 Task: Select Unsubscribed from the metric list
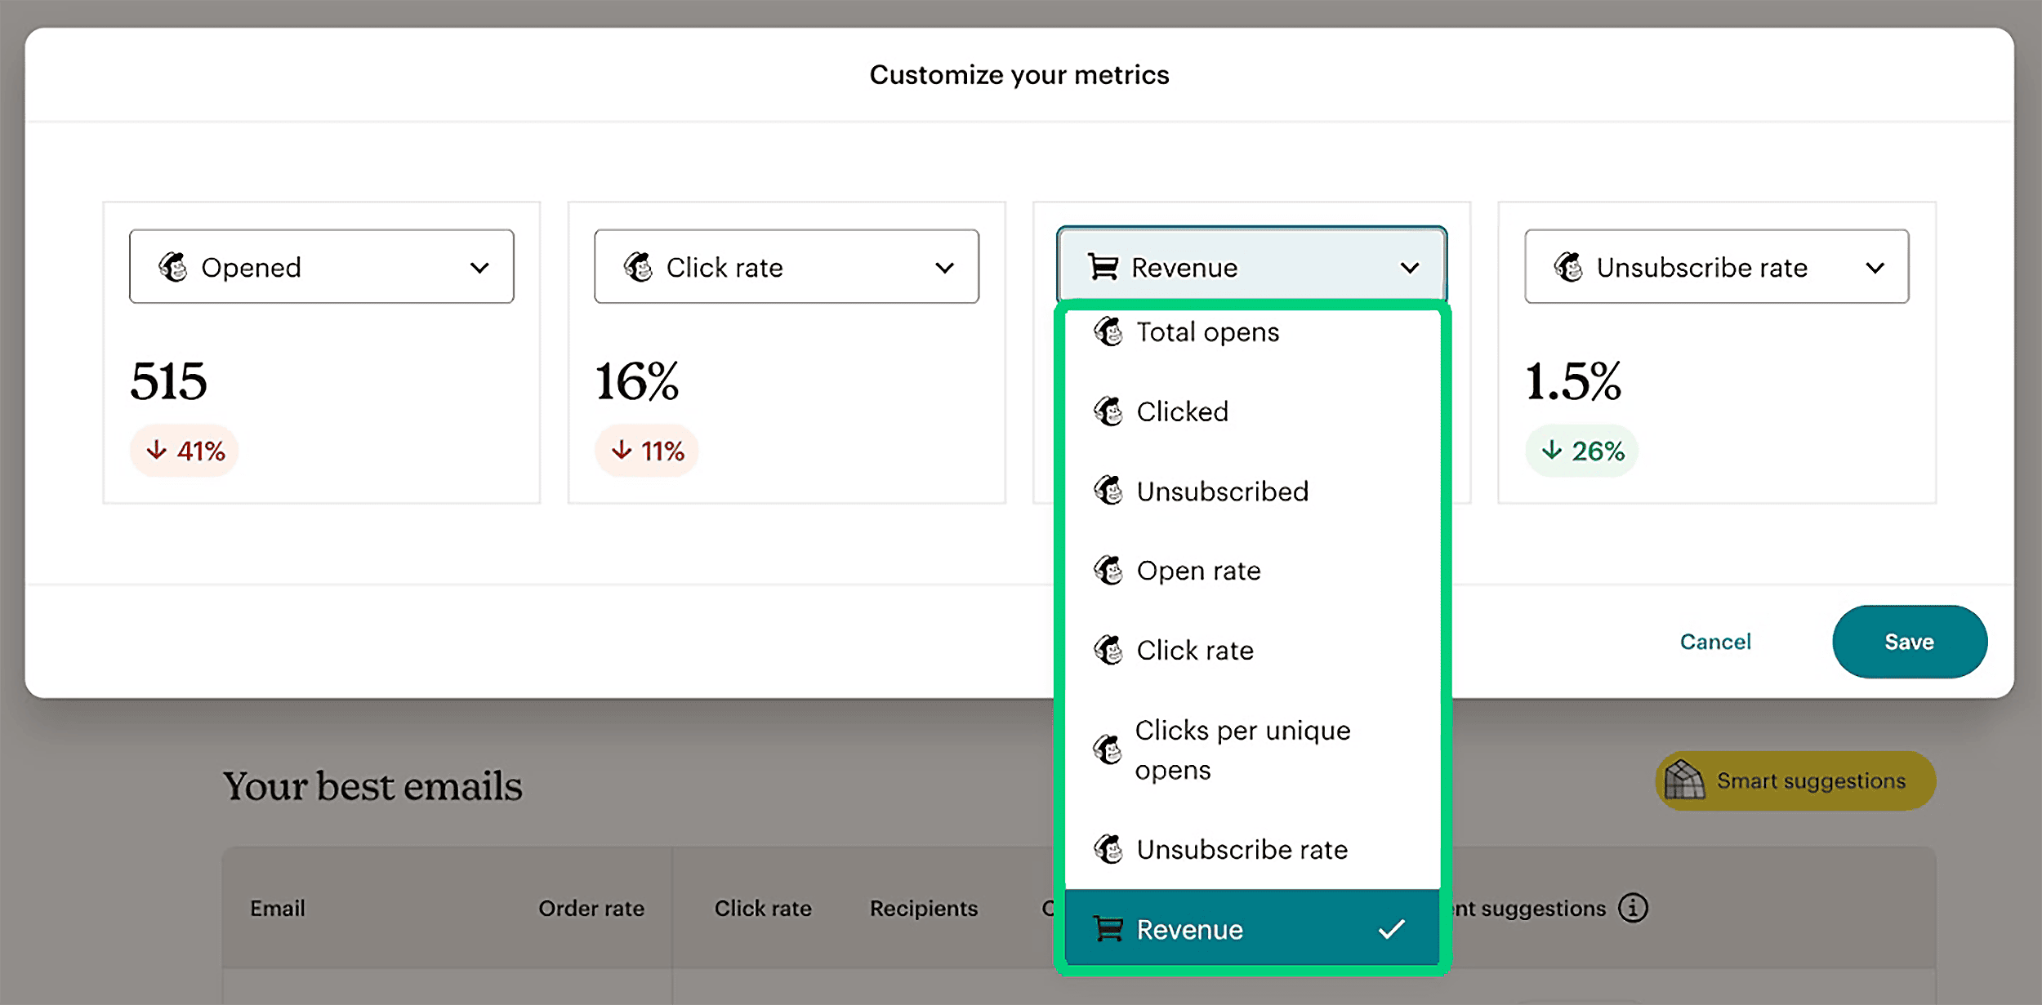1223,491
